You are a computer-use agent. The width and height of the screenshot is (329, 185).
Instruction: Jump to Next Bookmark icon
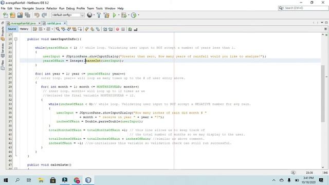point(93,29)
